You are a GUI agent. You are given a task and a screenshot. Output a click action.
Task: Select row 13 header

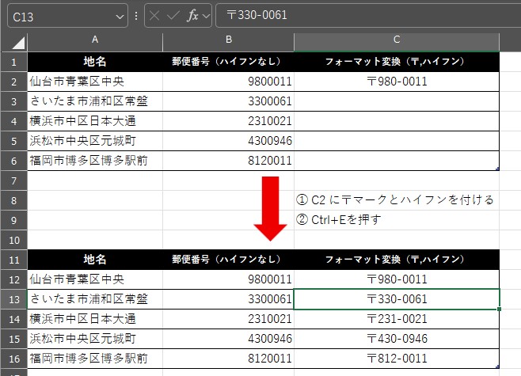coord(13,299)
